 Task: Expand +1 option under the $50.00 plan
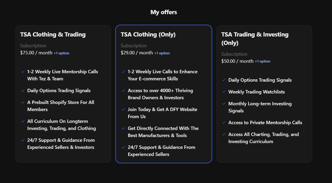[x=263, y=61]
